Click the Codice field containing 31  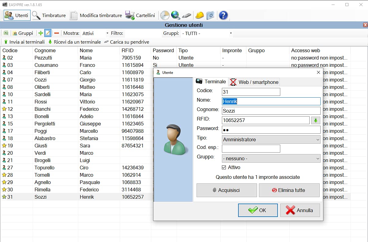pos(251,92)
